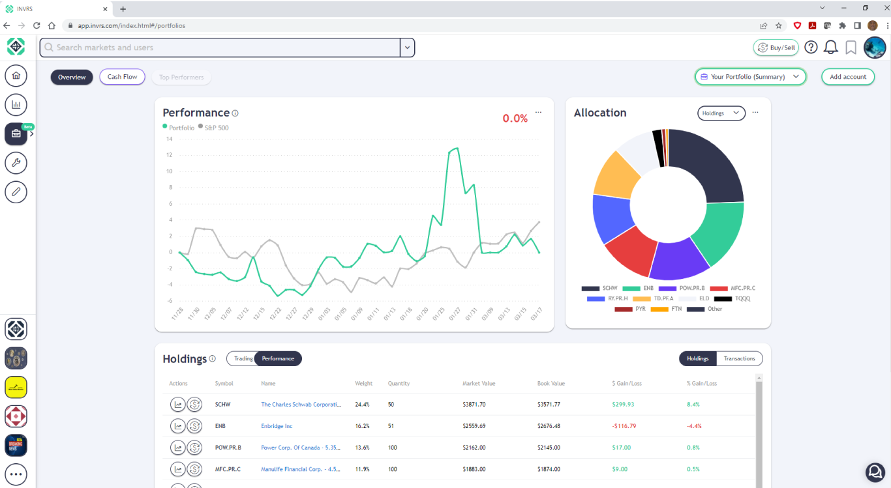
Task: Click the INVRS logo at top left
Action: [16, 47]
